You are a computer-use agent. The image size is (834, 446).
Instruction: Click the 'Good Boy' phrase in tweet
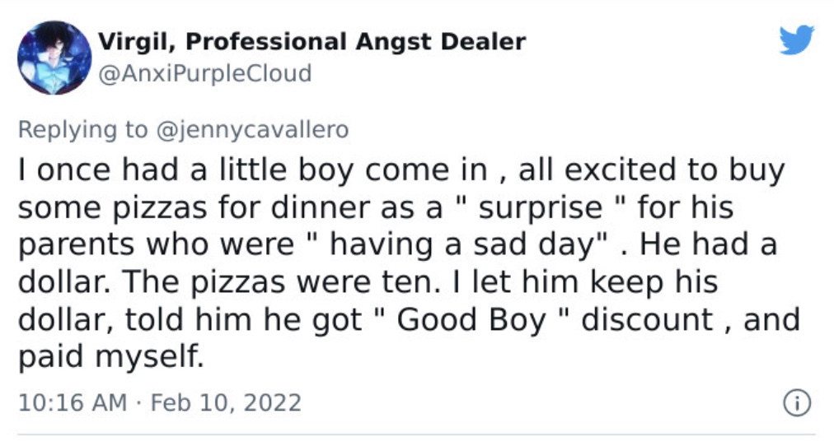(471, 320)
